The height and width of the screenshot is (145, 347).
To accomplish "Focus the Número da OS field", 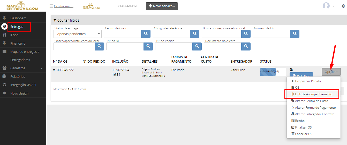I will pyautogui.click(x=271, y=34).
